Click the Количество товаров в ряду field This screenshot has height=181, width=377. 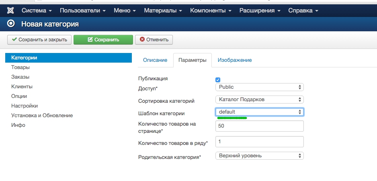pos(259,142)
